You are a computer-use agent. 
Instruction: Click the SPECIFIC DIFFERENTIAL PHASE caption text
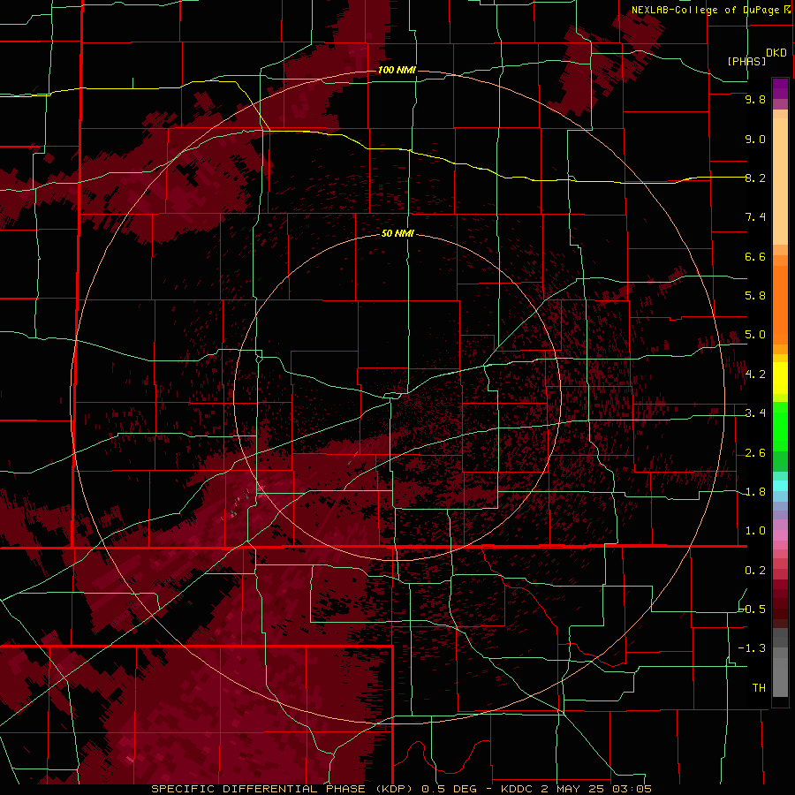pos(258,789)
